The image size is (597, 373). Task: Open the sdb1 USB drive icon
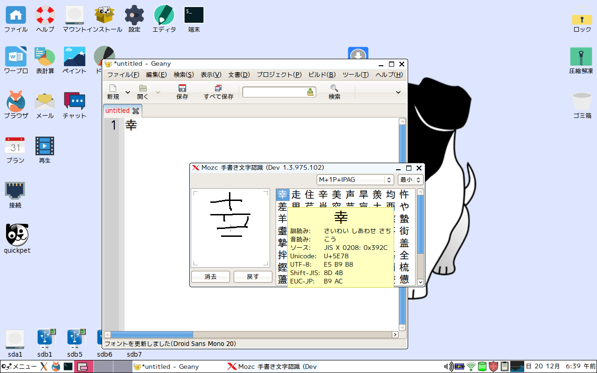tap(45, 339)
